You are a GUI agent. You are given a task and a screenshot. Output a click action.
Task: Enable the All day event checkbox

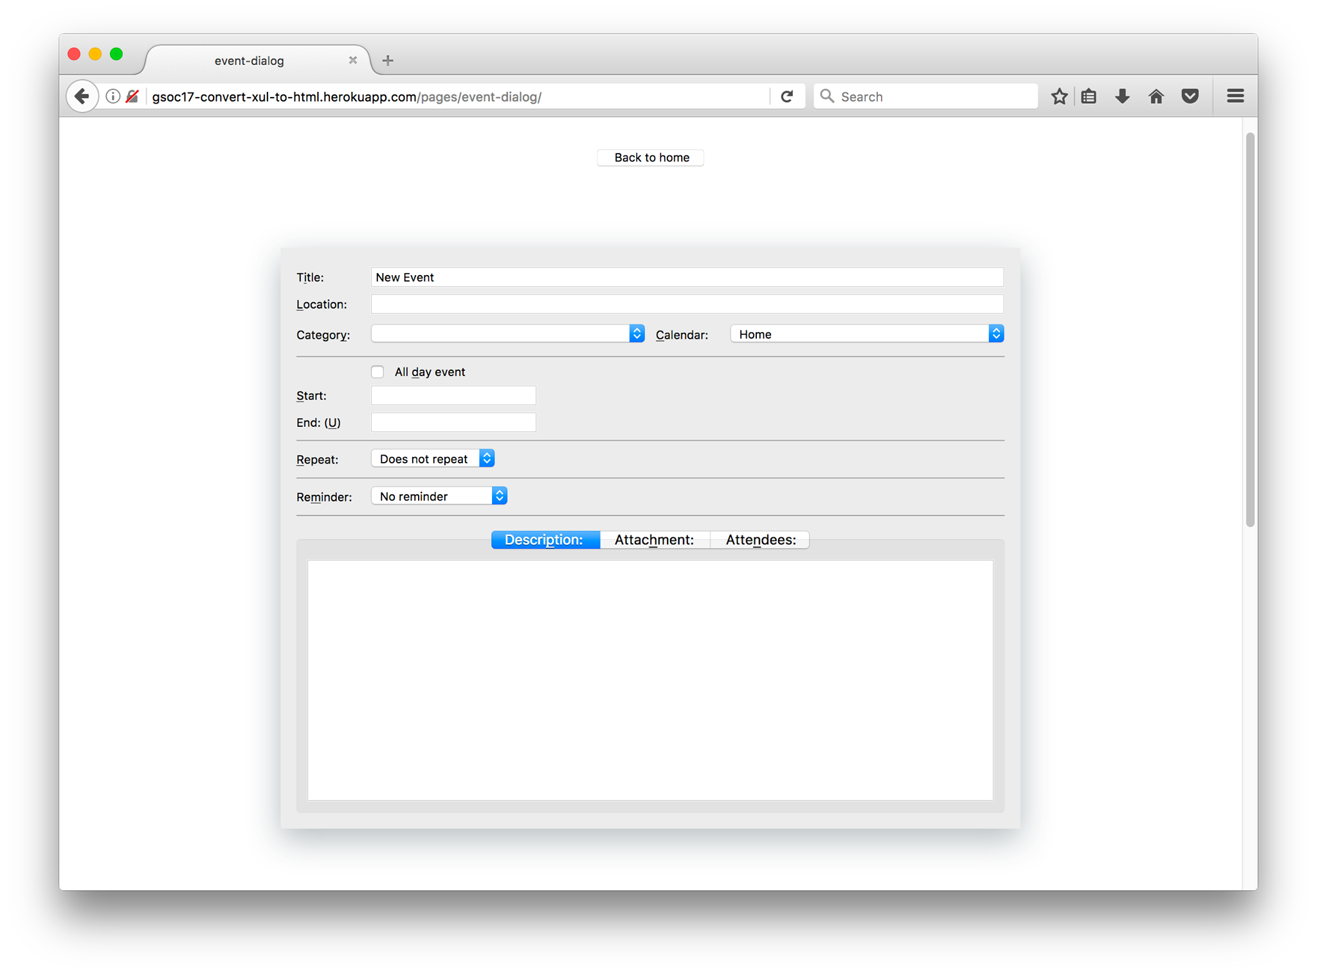tap(377, 372)
